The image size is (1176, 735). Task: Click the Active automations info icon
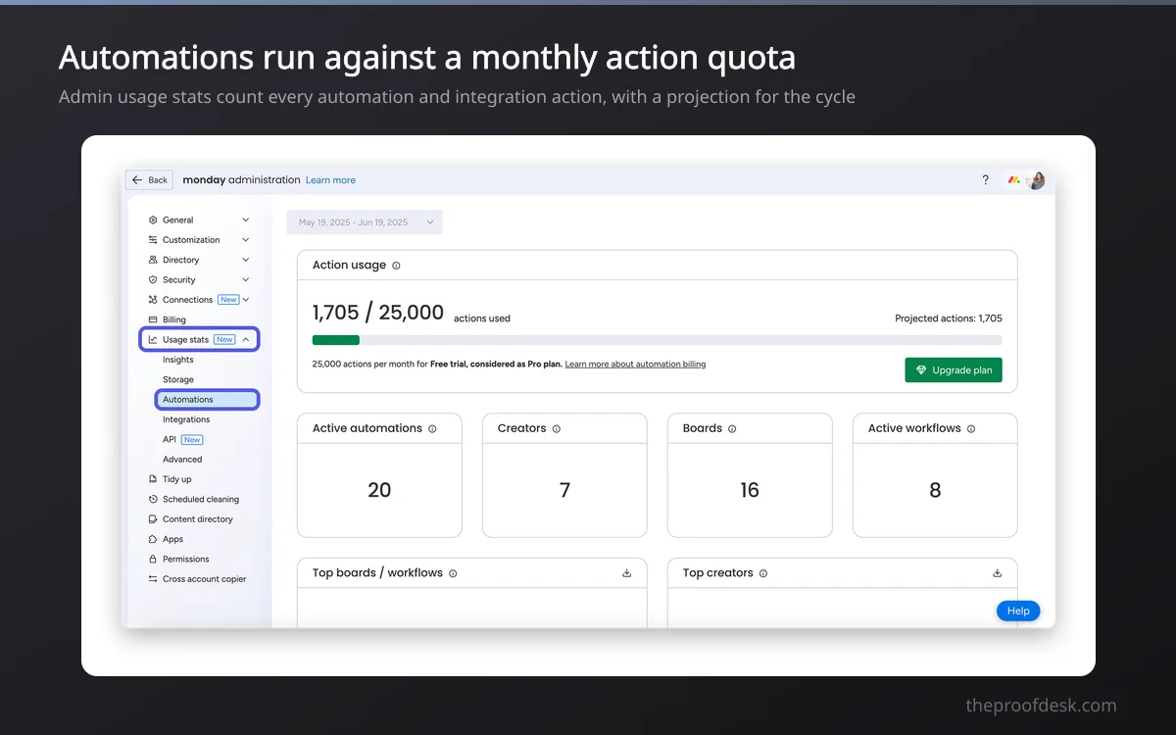(x=432, y=429)
